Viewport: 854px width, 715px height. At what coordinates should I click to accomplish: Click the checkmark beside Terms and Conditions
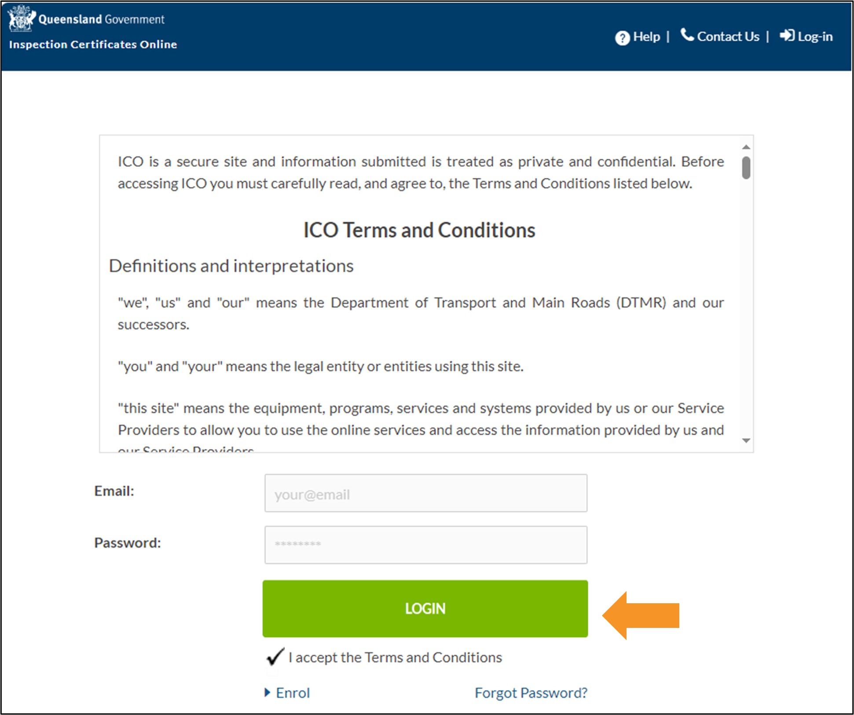tap(275, 657)
